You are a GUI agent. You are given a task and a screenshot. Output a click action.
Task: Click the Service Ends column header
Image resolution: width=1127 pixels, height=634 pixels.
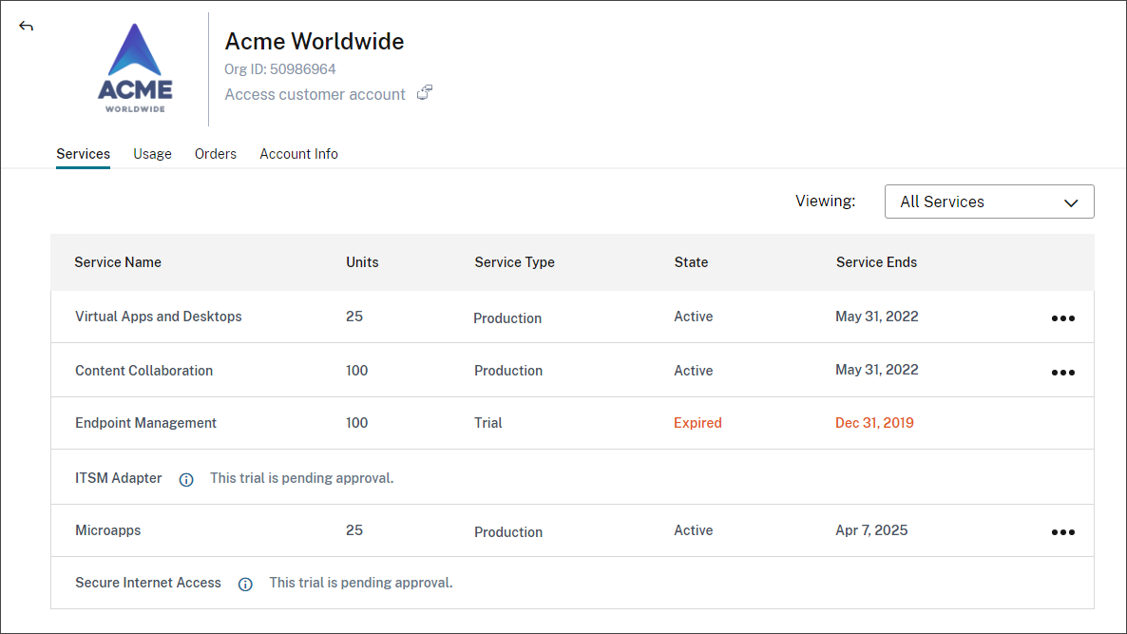tap(876, 262)
